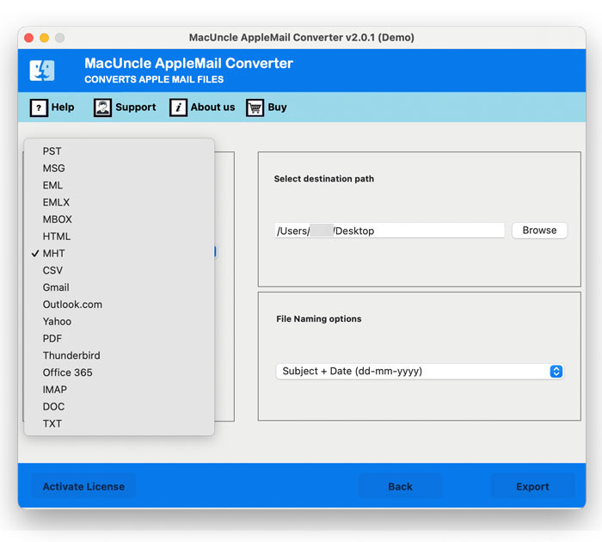Image resolution: width=602 pixels, height=542 pixels.
Task: Open Support via the person icon
Action: click(102, 108)
